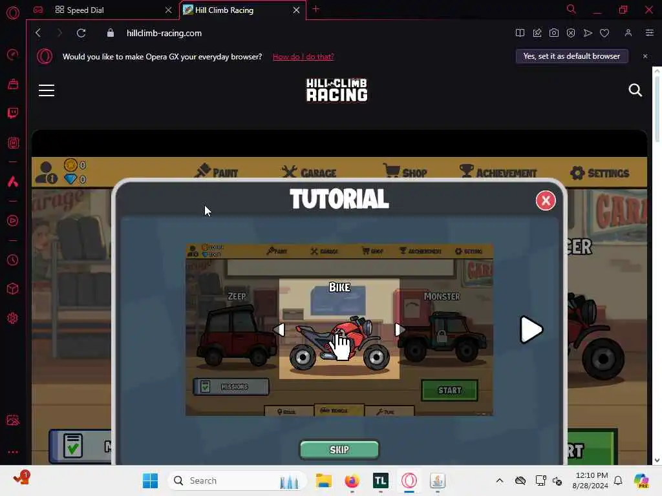Click the Windows taskbar Search box
The width and height of the screenshot is (662, 496).
[x=237, y=480]
